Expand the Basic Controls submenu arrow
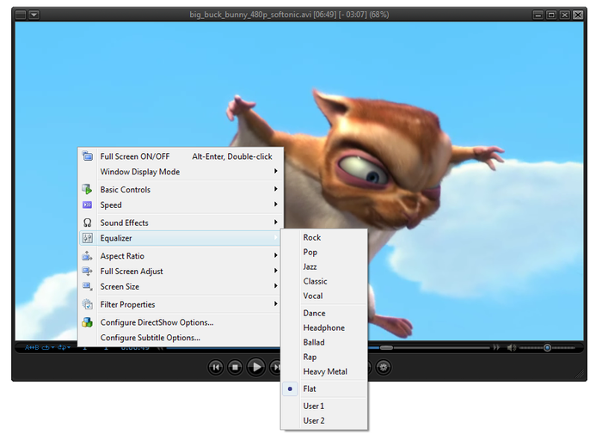602x440 pixels. pyautogui.click(x=276, y=189)
